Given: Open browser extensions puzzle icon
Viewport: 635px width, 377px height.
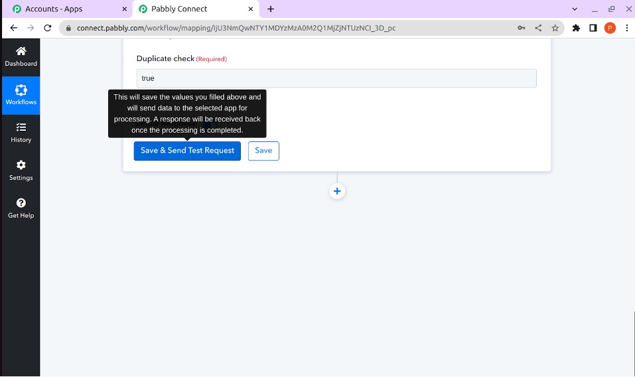Looking at the screenshot, I should (x=576, y=28).
